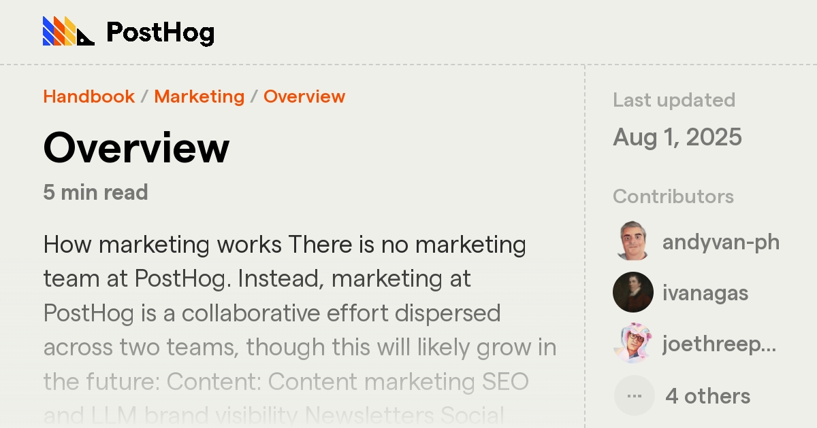Click the Contributors section heading
The width and height of the screenshot is (817, 428).
click(673, 196)
